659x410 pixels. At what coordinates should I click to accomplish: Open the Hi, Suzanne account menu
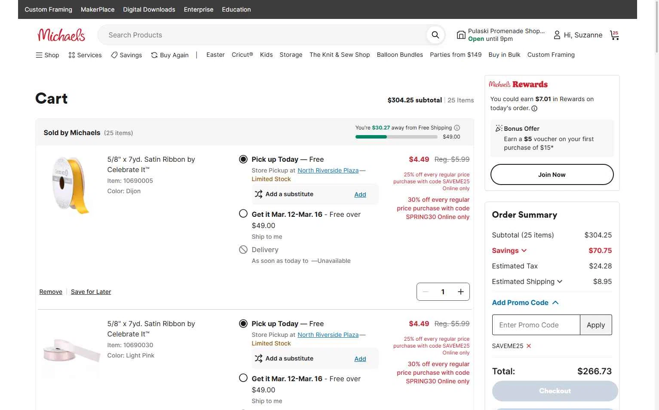click(578, 35)
